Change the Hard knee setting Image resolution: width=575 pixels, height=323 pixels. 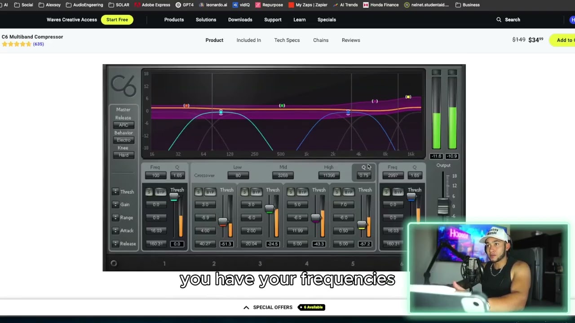[124, 155]
